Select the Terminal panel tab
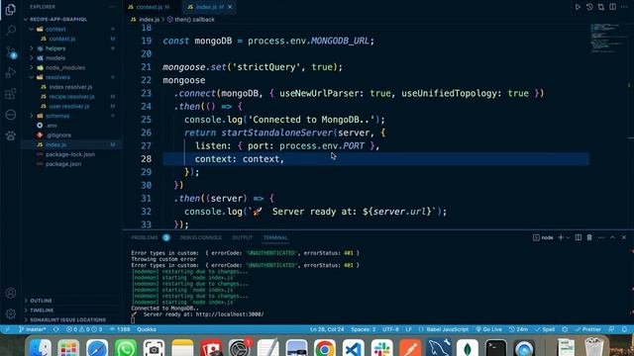Image resolution: width=634 pixels, height=356 pixels. [x=275, y=237]
